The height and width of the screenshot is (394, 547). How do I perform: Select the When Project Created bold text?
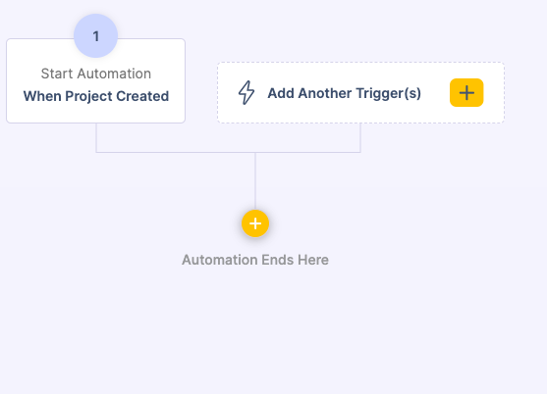pyautogui.click(x=96, y=96)
